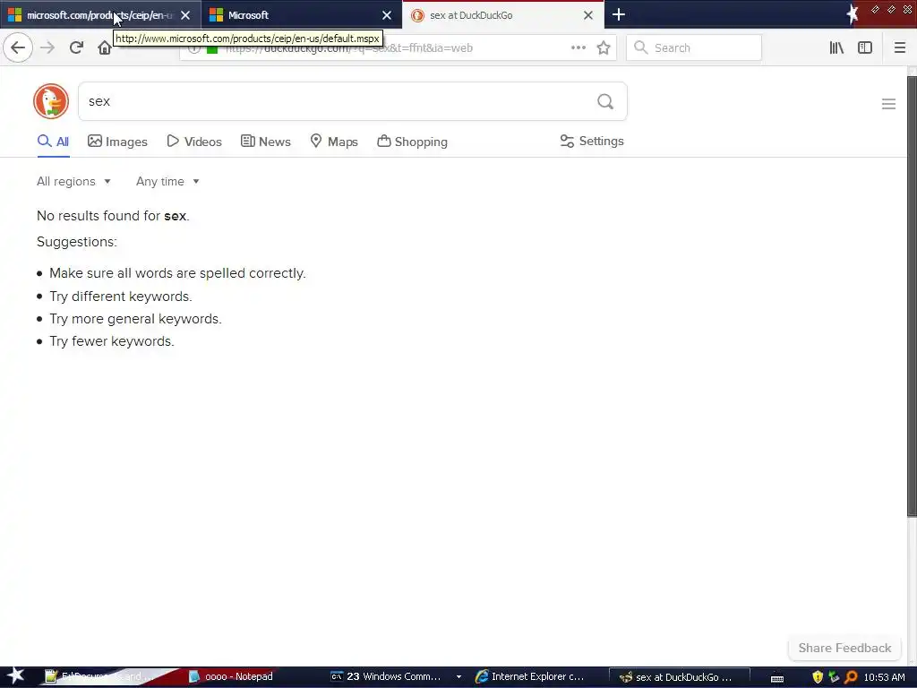Open Internet Explorer taskbar item
Viewport: 917px width, 688px height.
tap(531, 677)
